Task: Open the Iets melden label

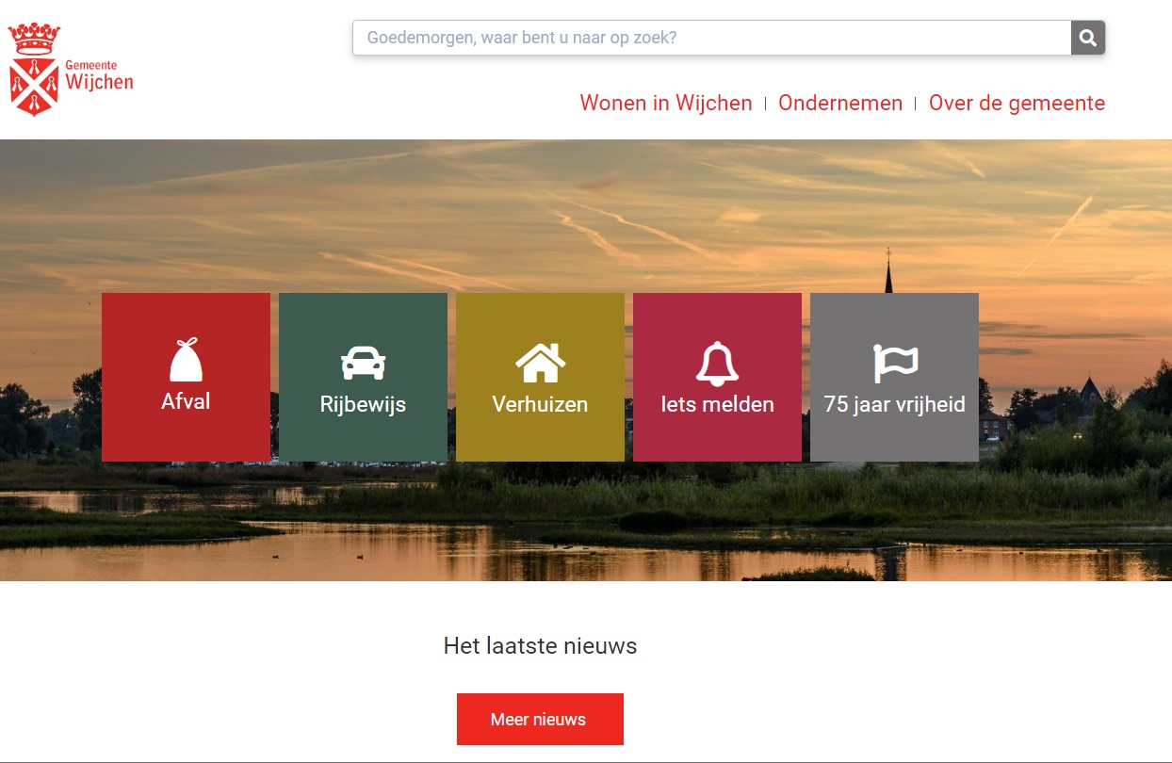Action: (717, 405)
